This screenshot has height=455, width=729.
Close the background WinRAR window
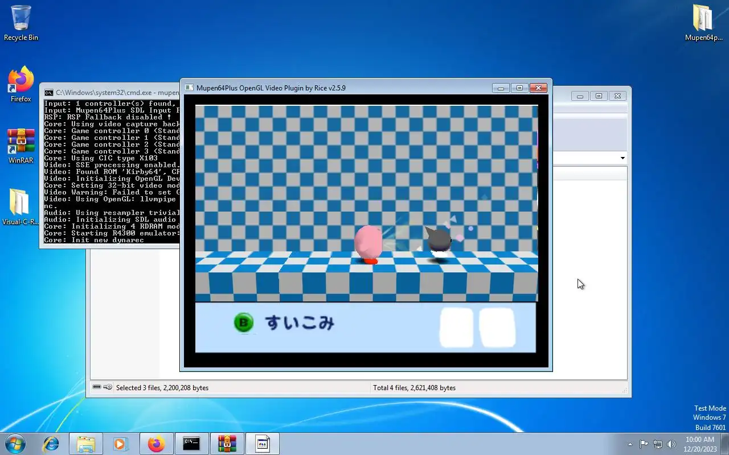(x=618, y=96)
